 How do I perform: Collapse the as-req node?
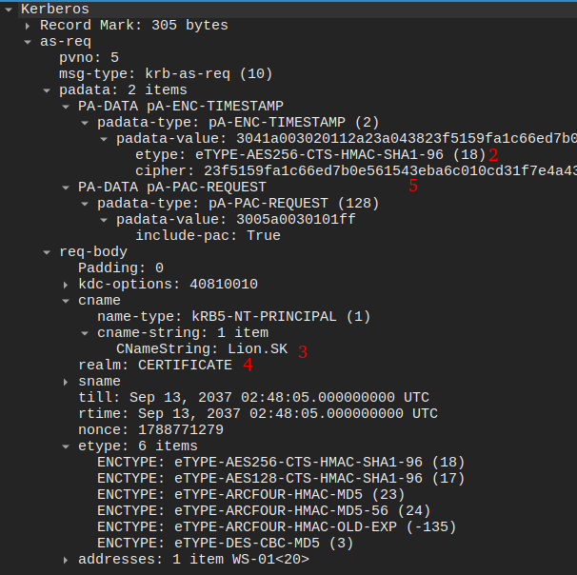tap(28, 41)
